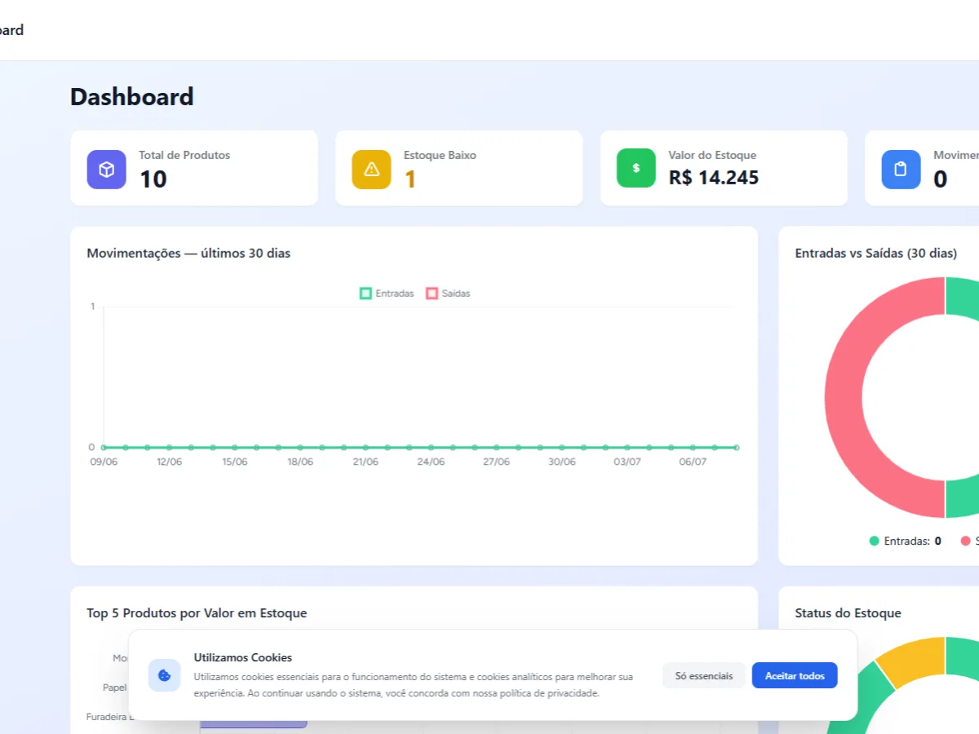The height and width of the screenshot is (734, 979).
Task: Click the Top 5 Produtos por Valor em Estoque title
Action: 197,612
